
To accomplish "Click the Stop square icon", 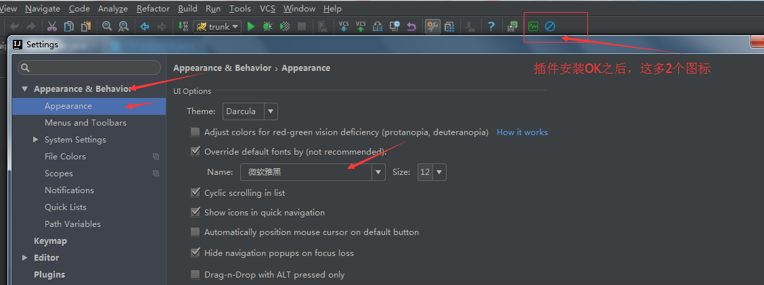I will (302, 26).
